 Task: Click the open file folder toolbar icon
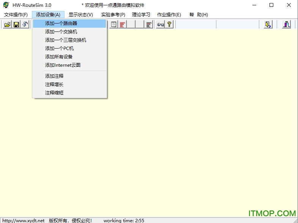click(x=8, y=24)
